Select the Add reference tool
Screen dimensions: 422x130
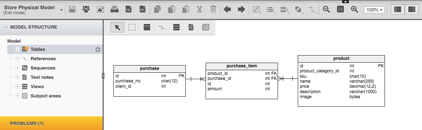coord(161,27)
